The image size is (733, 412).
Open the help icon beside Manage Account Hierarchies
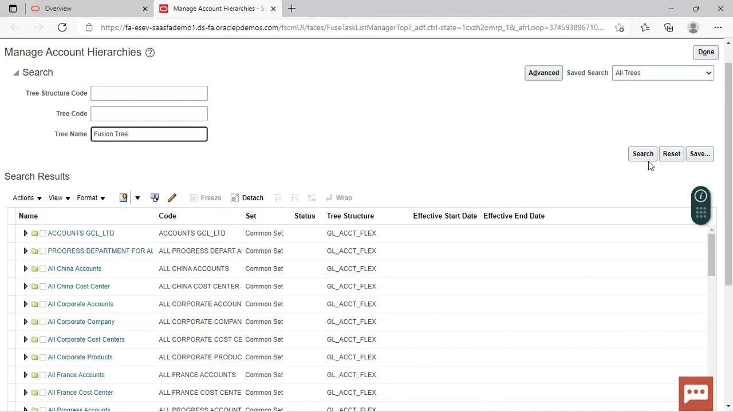tap(150, 53)
